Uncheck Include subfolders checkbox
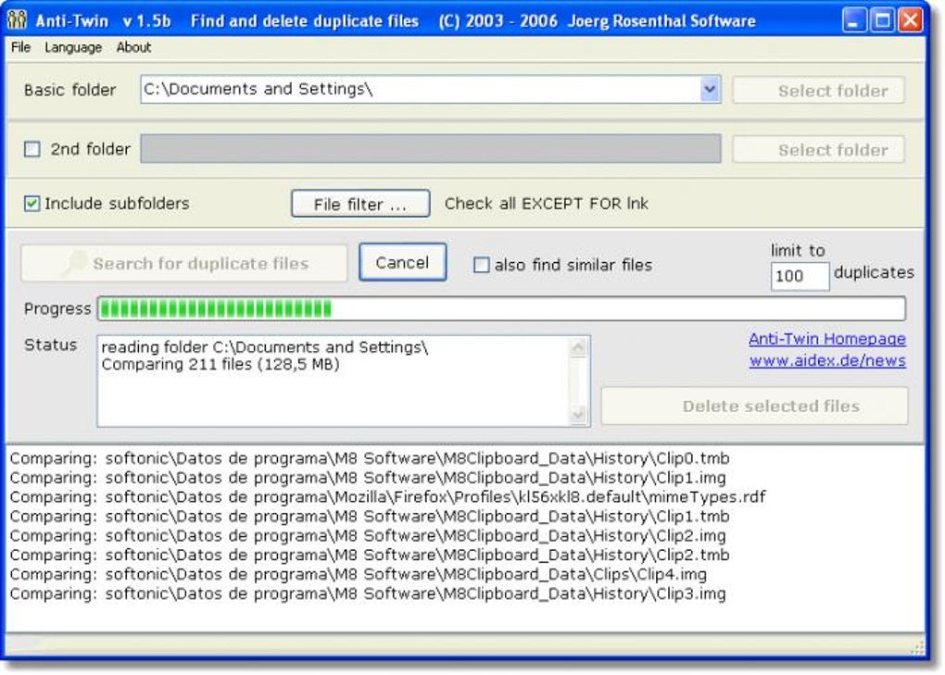Viewport: 945px width, 675px height. [31, 204]
